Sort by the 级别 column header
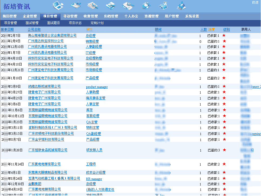Image resolution: width=261 pixels, height=196 pixels. tap(226, 30)
